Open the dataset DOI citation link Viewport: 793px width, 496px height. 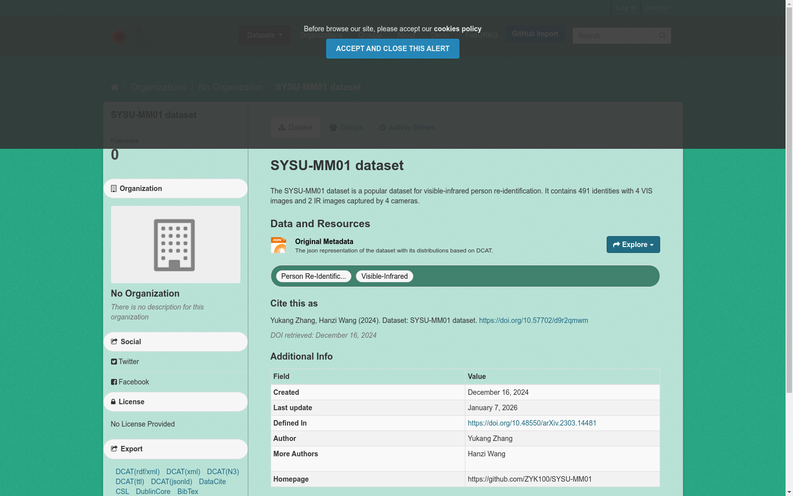click(533, 320)
